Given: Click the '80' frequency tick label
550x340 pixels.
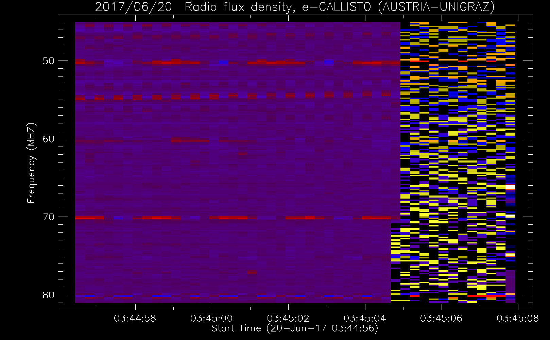Looking at the screenshot, I should pyautogui.click(x=49, y=295).
